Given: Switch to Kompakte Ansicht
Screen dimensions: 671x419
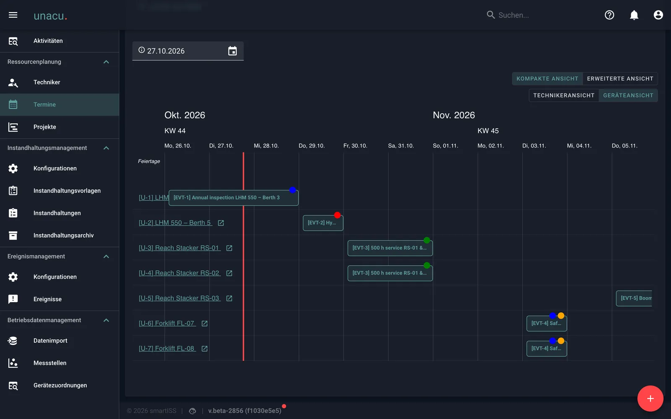Looking at the screenshot, I should [x=547, y=79].
